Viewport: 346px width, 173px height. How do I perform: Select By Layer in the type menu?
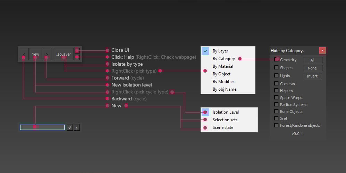click(228, 51)
